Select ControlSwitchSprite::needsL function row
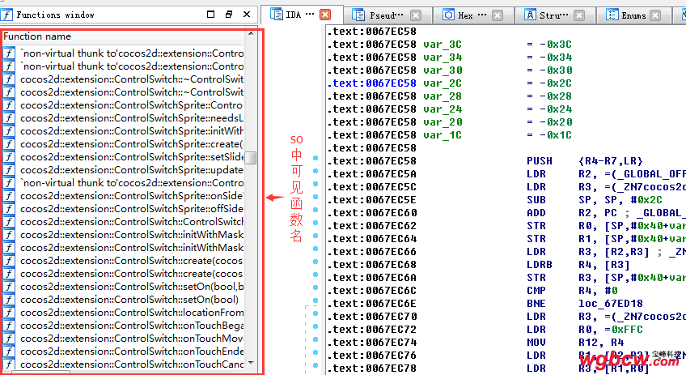This screenshot has width=686, height=375. [123, 118]
